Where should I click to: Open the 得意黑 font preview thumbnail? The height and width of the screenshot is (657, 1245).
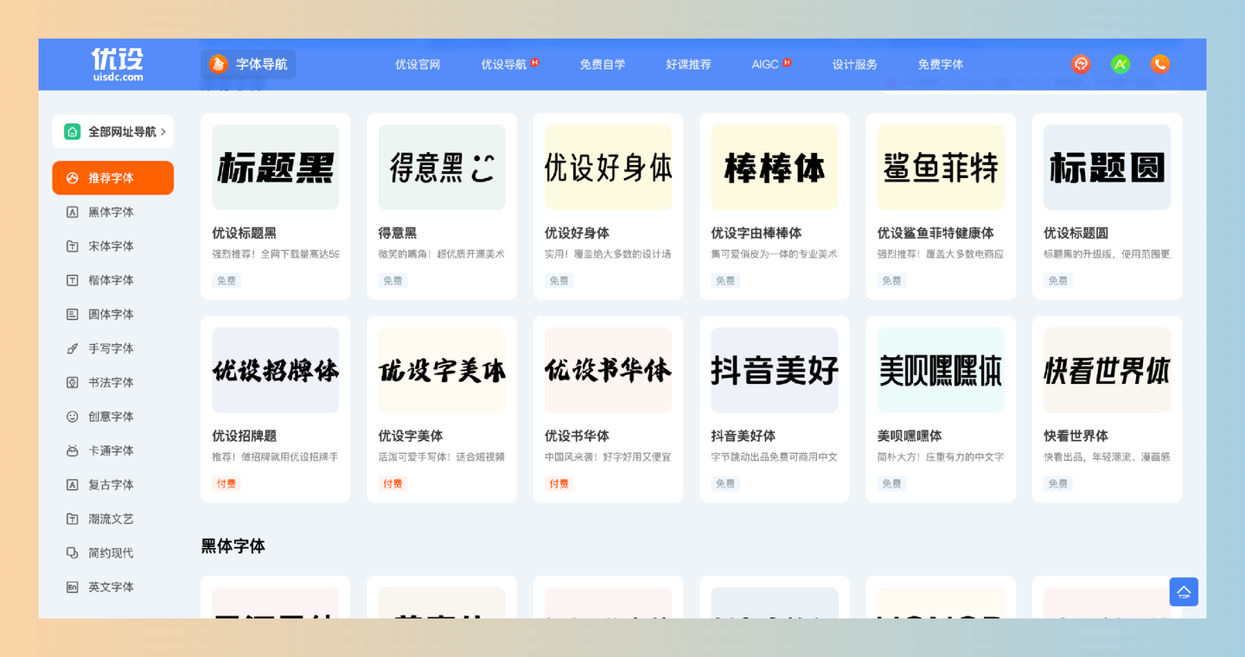[442, 167]
